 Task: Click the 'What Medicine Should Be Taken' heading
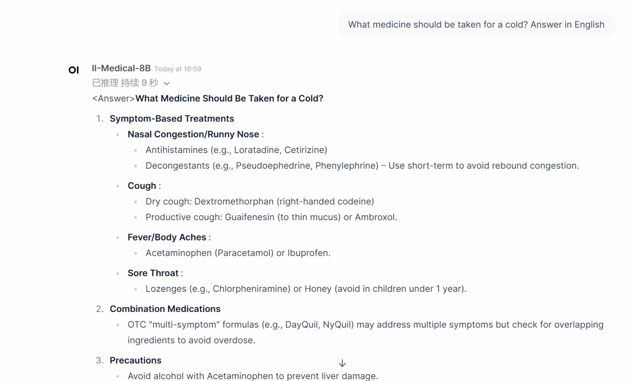coord(229,98)
